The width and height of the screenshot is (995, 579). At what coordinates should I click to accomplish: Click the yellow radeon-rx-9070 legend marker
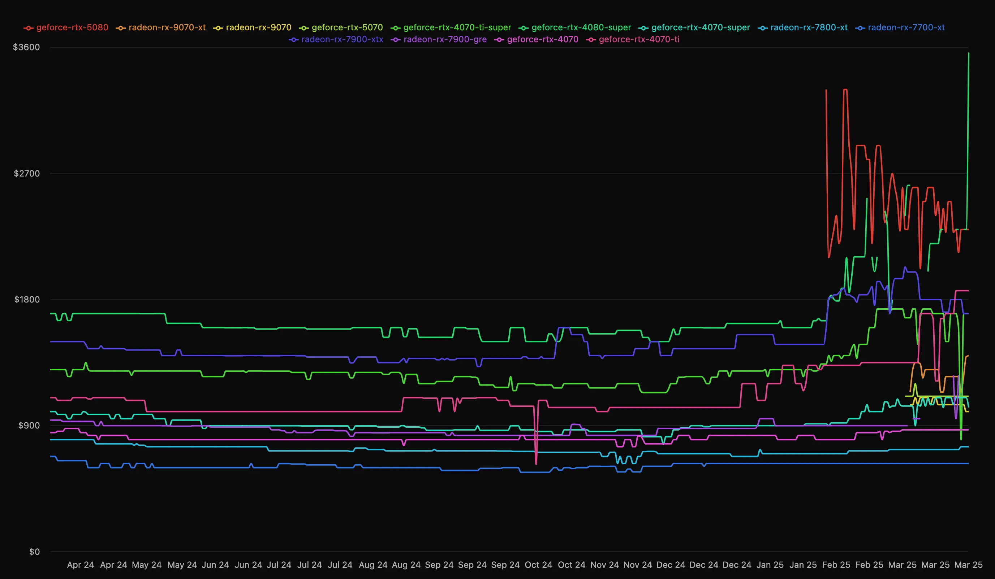[x=218, y=27]
